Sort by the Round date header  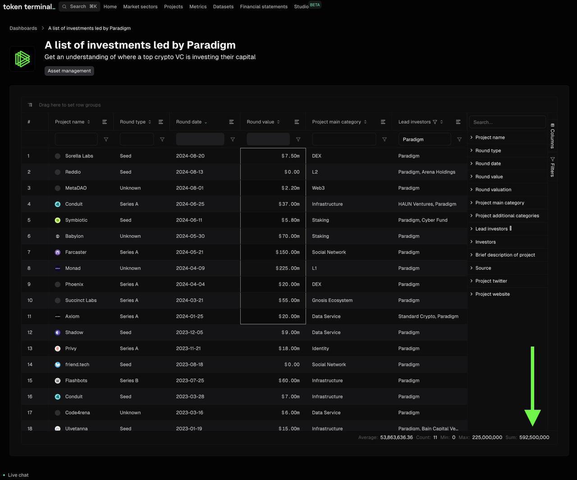(189, 122)
